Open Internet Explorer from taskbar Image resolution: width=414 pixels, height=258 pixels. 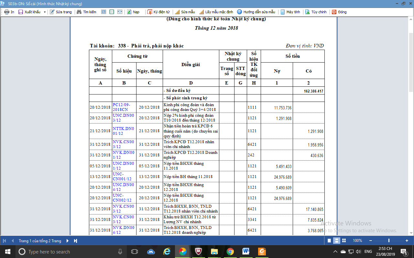pyautogui.click(x=167, y=252)
